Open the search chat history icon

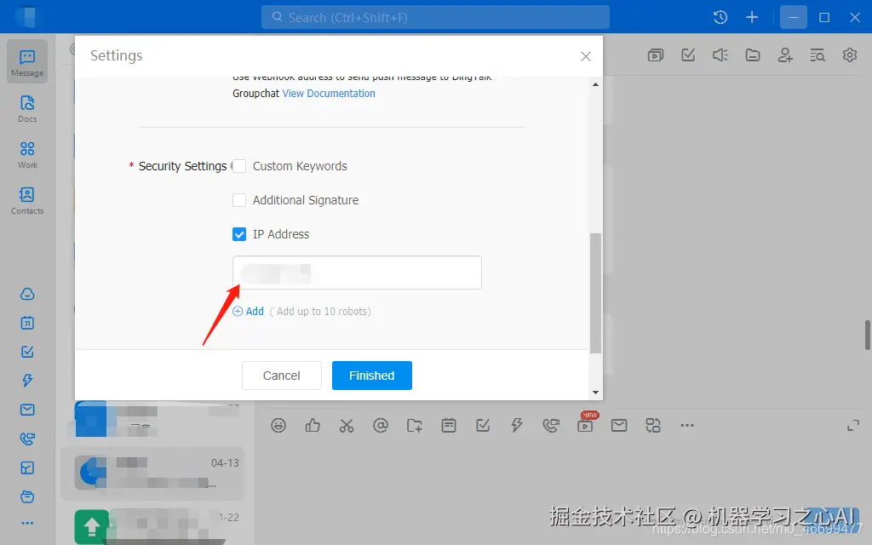(817, 55)
